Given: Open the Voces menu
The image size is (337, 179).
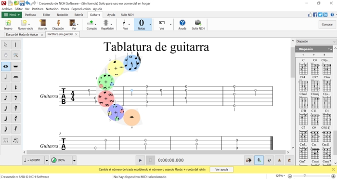Looking at the screenshot, I should point(65,9).
